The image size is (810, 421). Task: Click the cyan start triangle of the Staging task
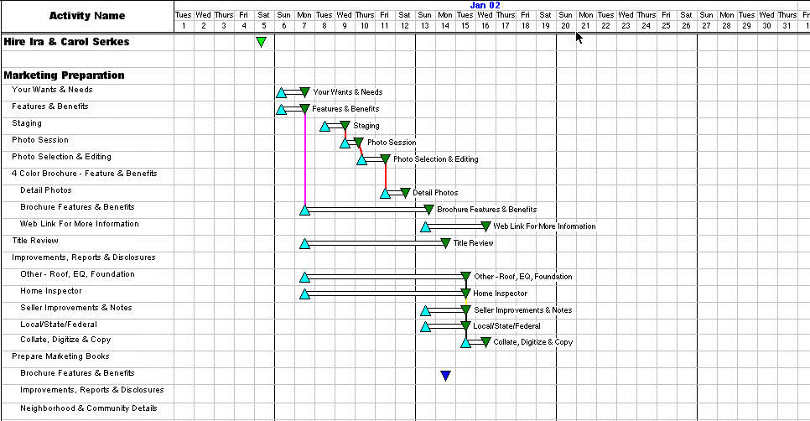(325, 127)
